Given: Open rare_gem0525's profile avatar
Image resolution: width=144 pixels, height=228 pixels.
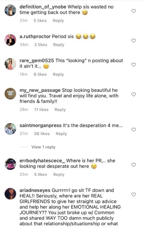Looking at the screenshot, I should (10, 64).
